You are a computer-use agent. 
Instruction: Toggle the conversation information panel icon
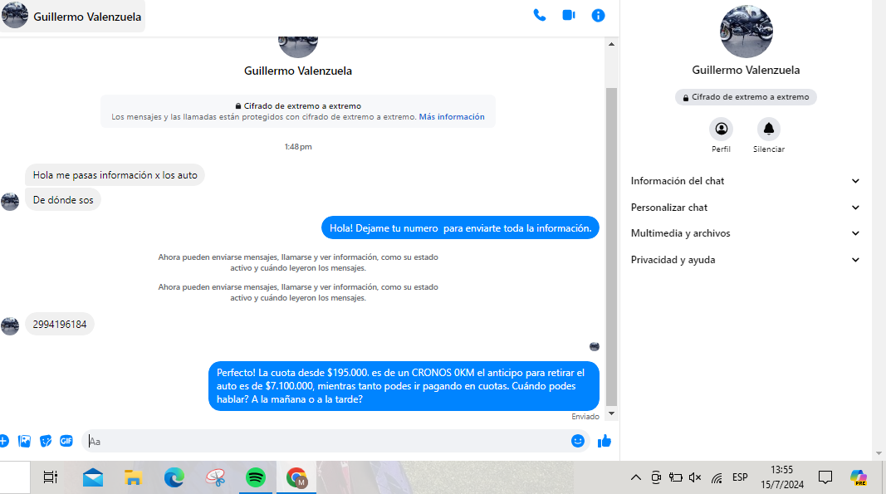pos(598,16)
